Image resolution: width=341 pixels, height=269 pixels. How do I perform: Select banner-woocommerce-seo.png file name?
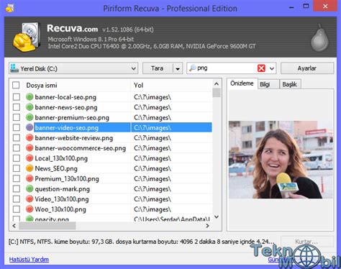click(x=81, y=148)
